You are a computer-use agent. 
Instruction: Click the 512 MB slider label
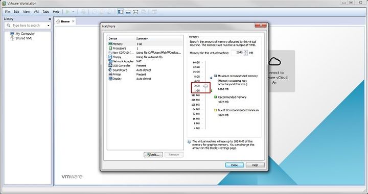coord(195,95)
